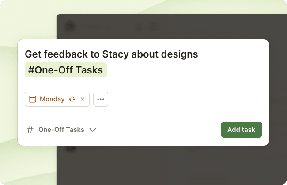Select the Monday due date label

point(52,99)
